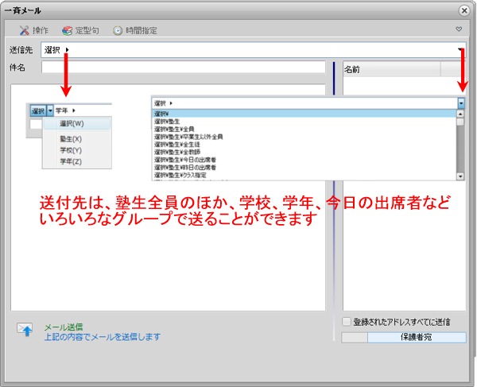477x387 pixels.
Task: Click the list's scrollbar down arrow
Action: (x=460, y=176)
